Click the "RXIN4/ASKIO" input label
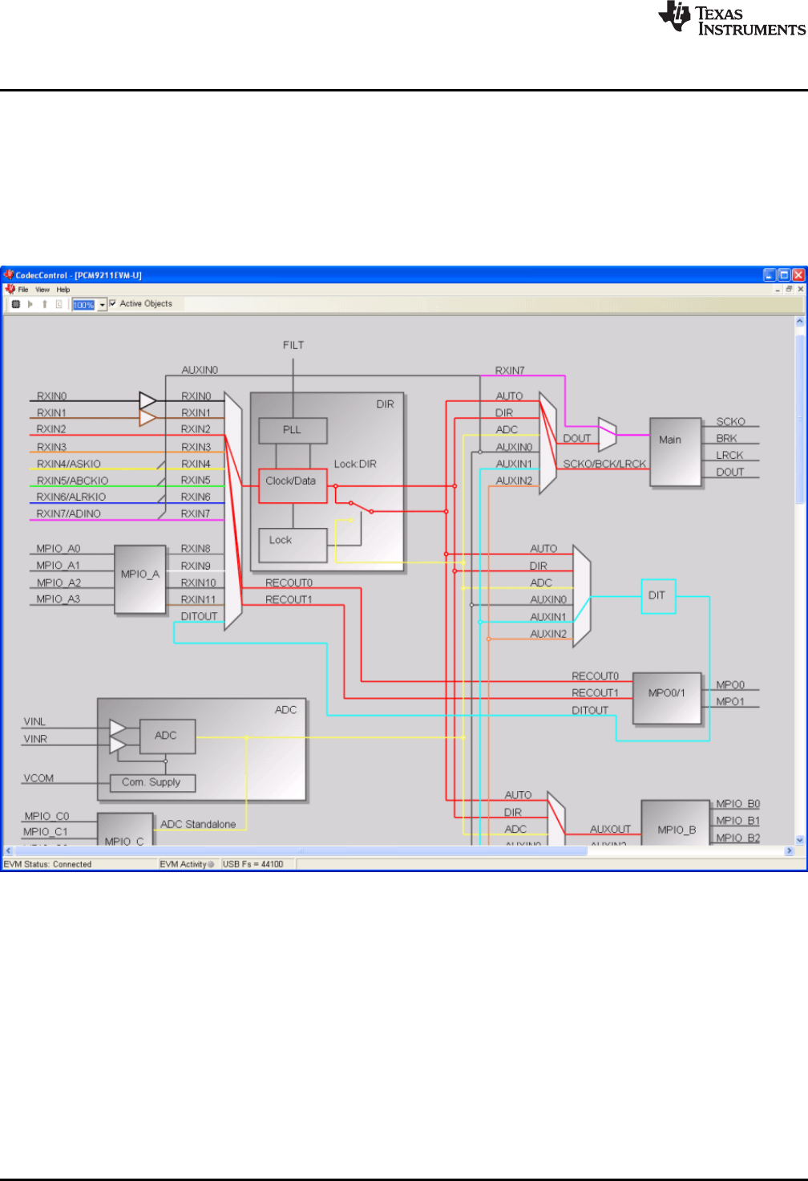Image resolution: width=808 pixels, height=1181 pixels. tap(69, 464)
